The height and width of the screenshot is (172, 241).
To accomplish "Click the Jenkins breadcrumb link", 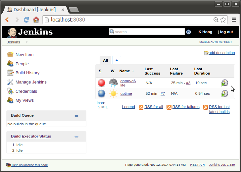I will pyautogui.click(x=13, y=42).
